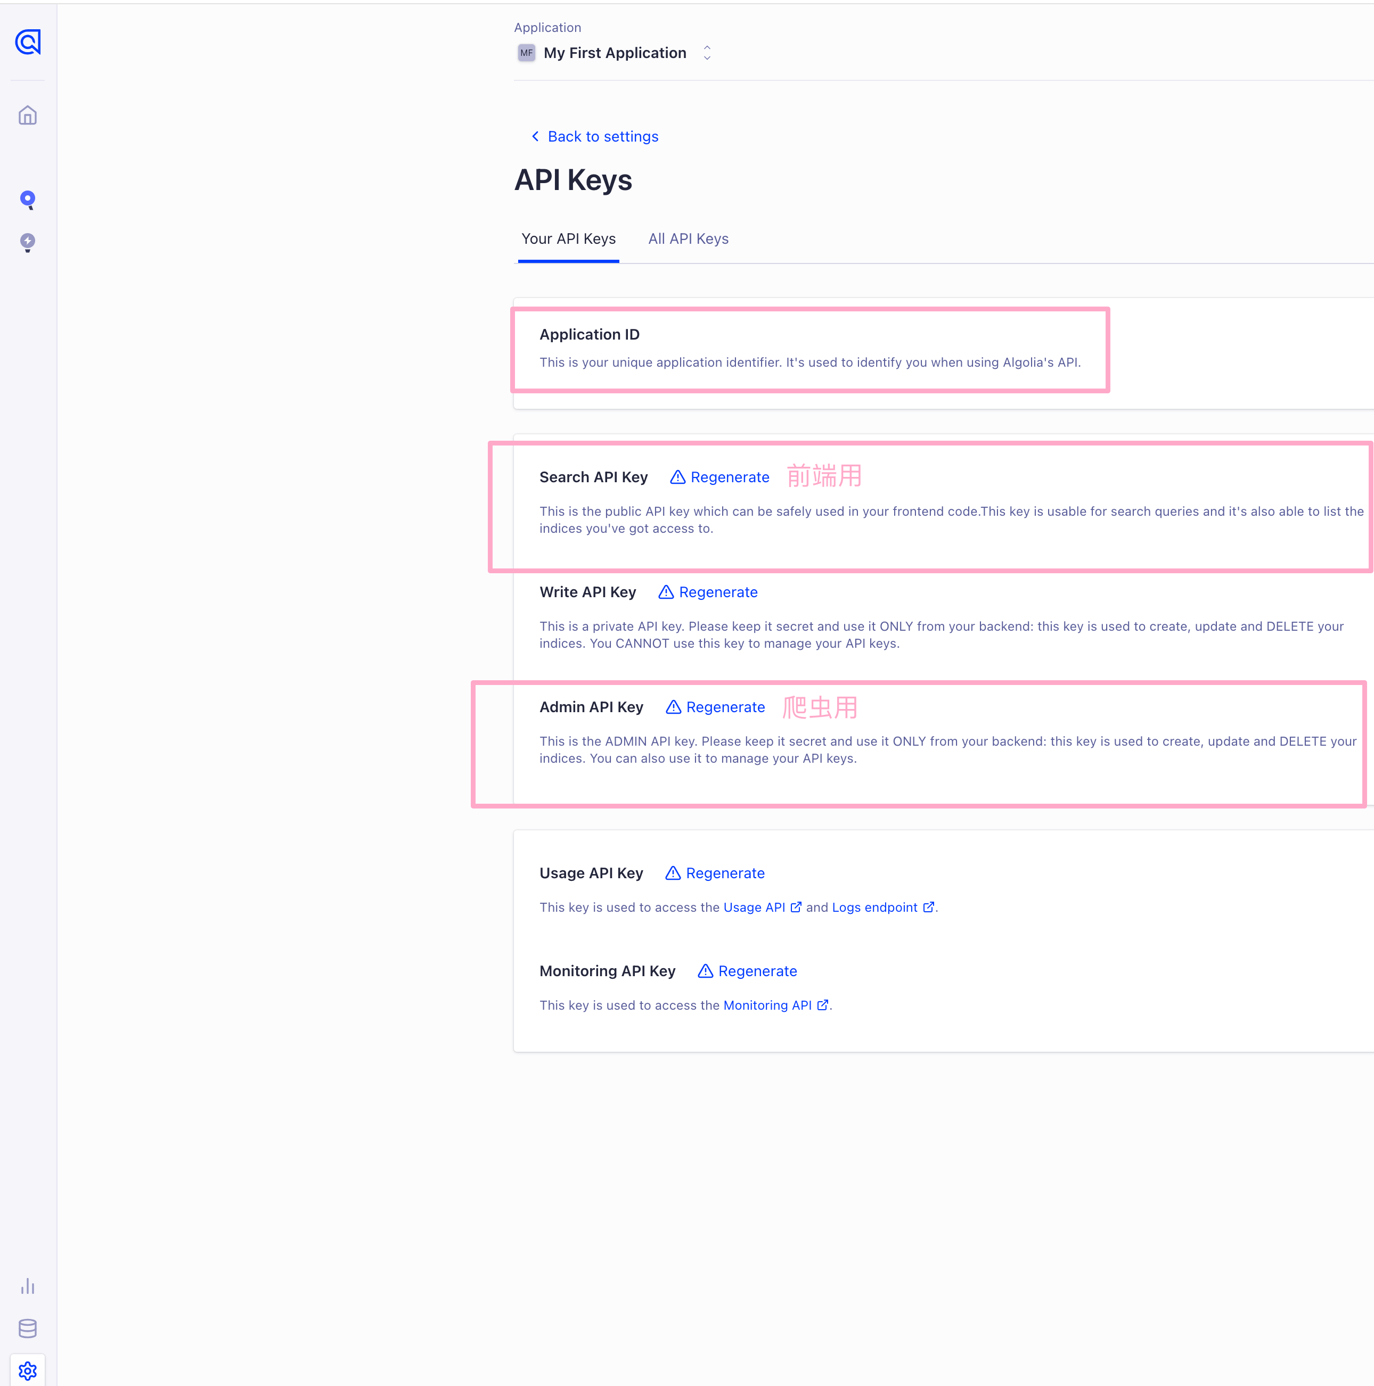Open the Search product icon in sidebar
Screen dimensions: 1374x1386
click(x=27, y=200)
